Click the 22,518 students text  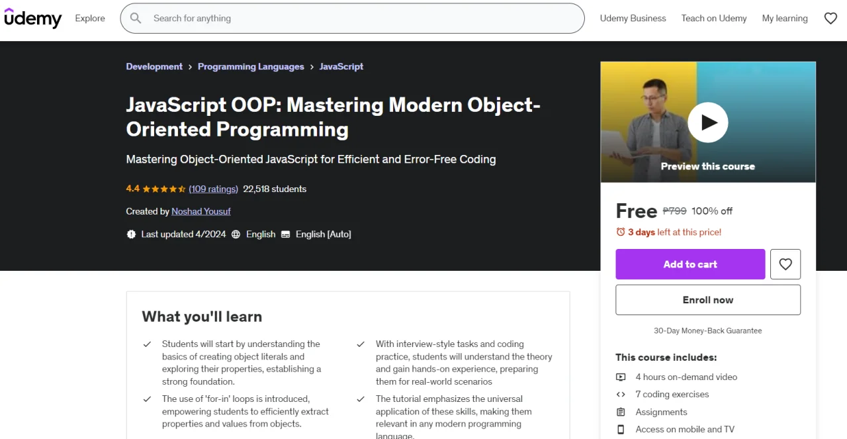point(275,189)
